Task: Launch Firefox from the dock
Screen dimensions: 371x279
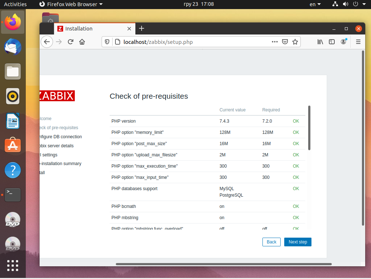Action: [13, 22]
